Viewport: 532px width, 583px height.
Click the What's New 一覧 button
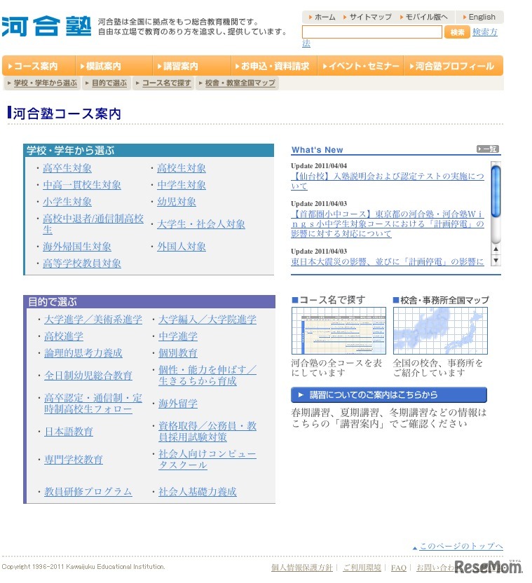click(488, 149)
